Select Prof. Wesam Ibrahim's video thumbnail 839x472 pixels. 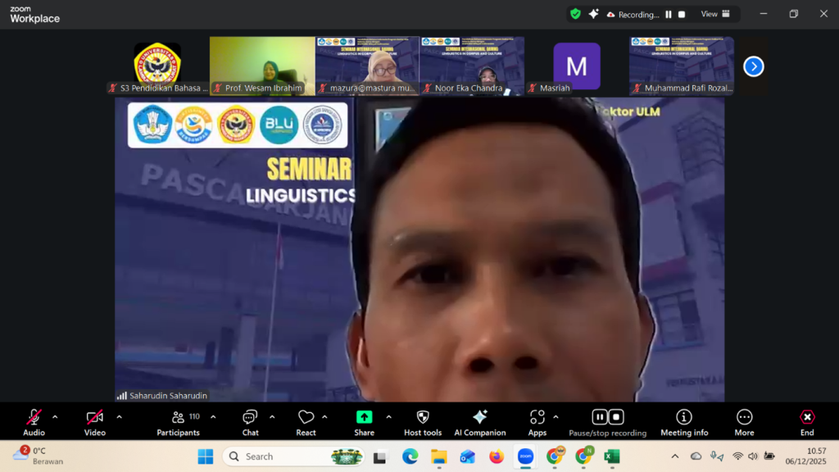[x=262, y=66]
